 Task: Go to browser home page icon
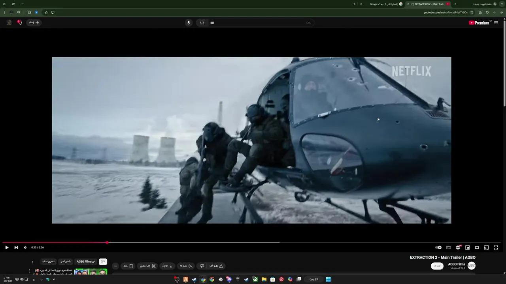coord(480,12)
